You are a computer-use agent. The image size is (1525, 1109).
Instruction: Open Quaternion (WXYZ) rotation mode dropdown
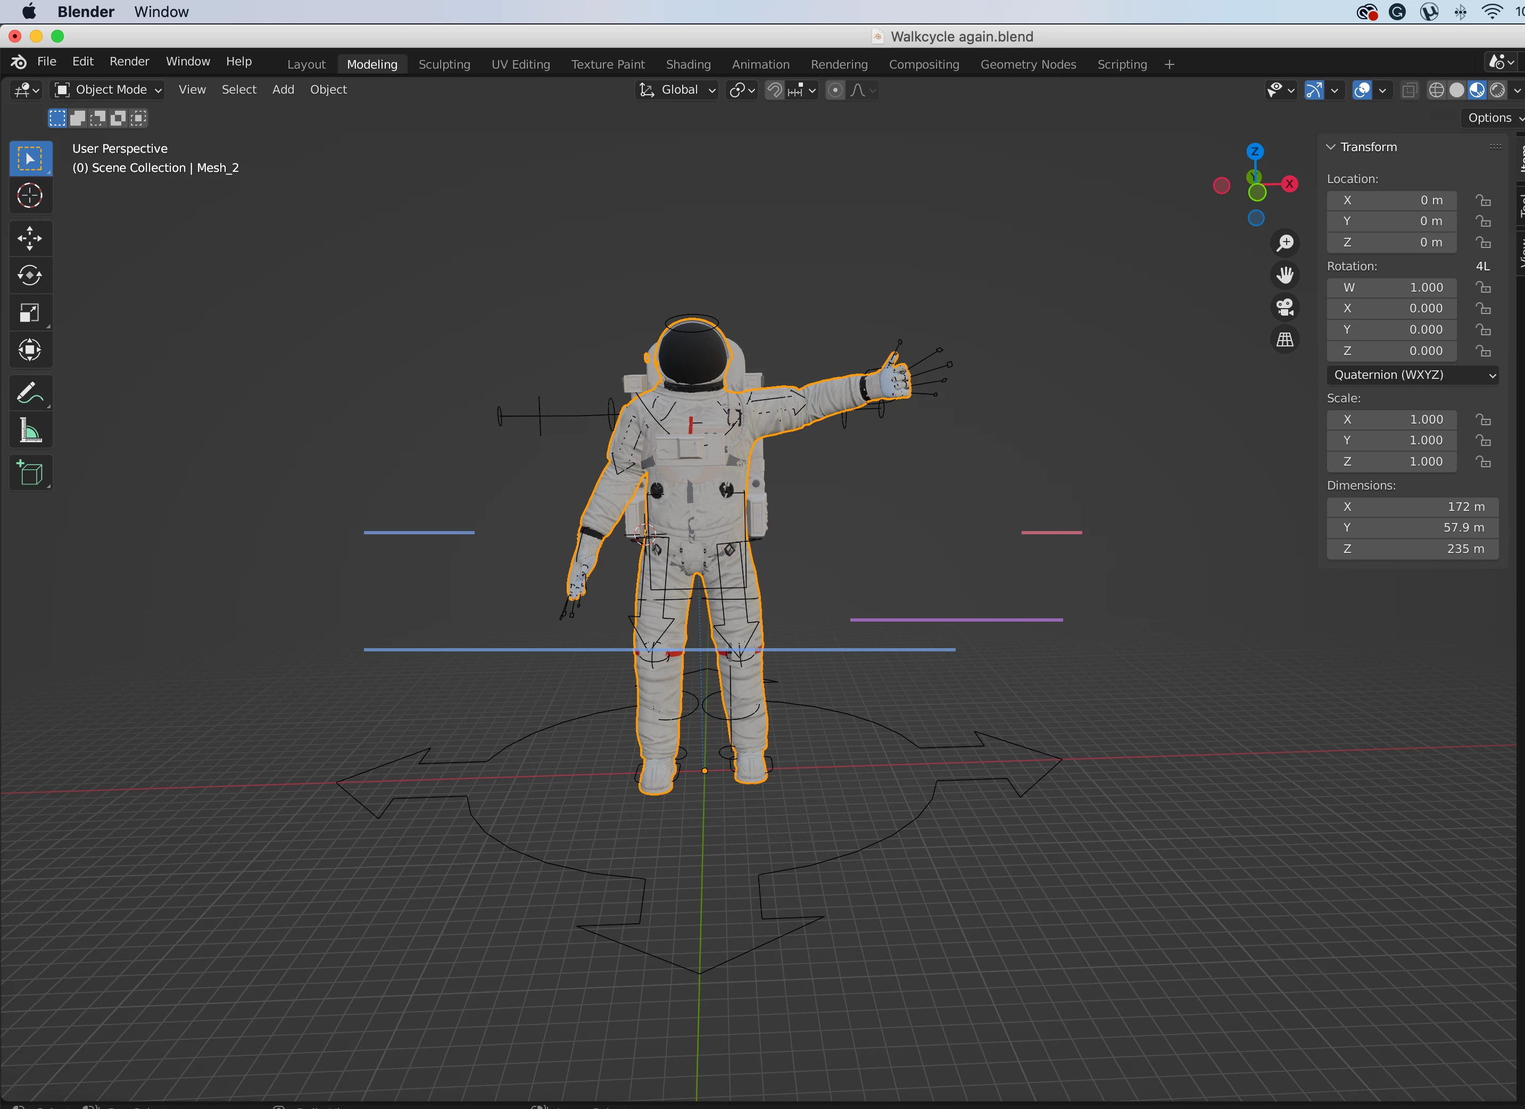tap(1414, 375)
